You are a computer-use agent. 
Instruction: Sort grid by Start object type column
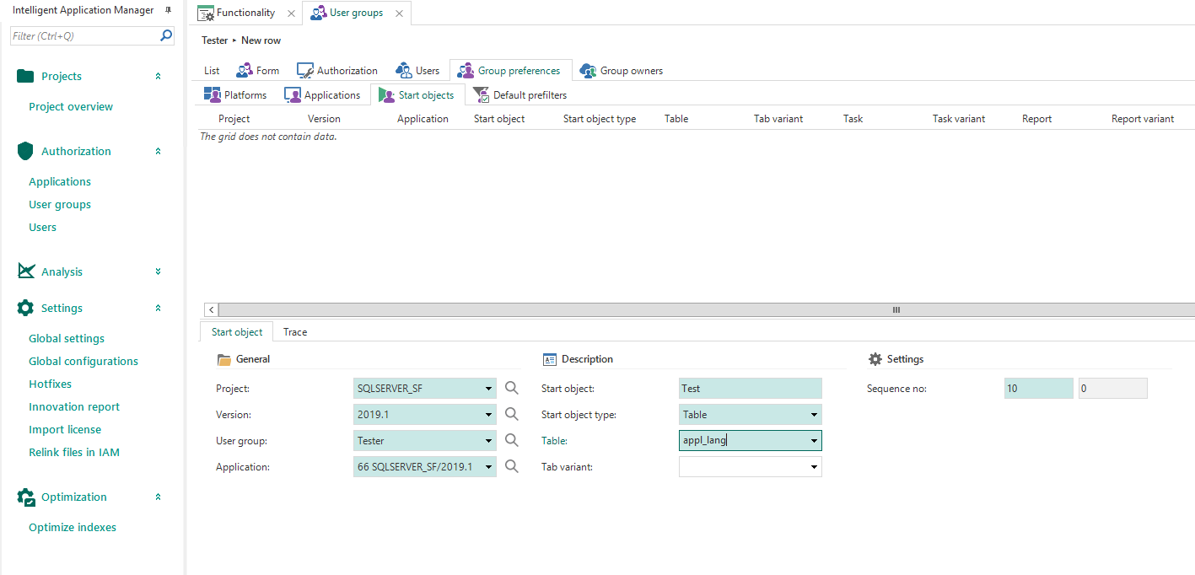(600, 119)
